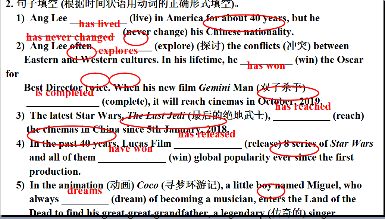Click the blank line before "(reach)"

coord(301,118)
